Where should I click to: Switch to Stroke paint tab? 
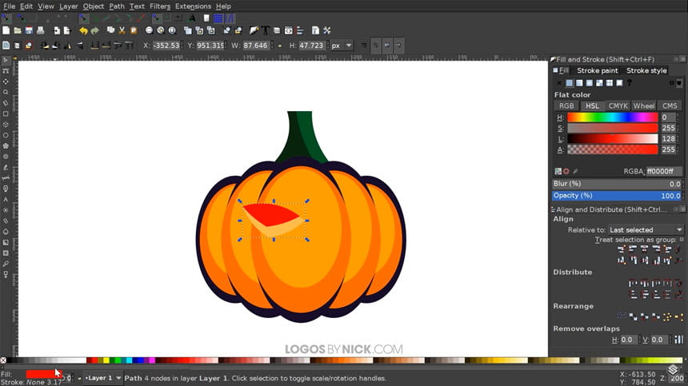pos(597,70)
